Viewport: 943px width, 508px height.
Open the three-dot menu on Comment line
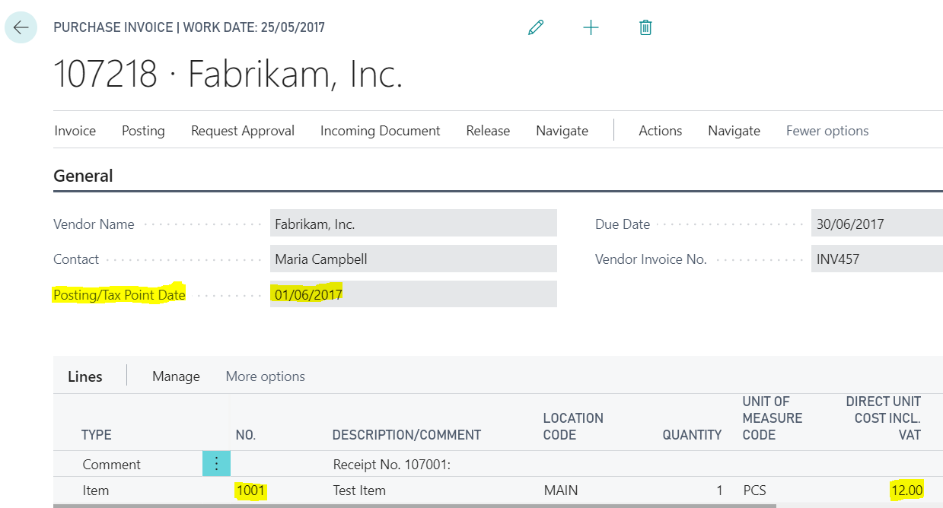click(216, 464)
